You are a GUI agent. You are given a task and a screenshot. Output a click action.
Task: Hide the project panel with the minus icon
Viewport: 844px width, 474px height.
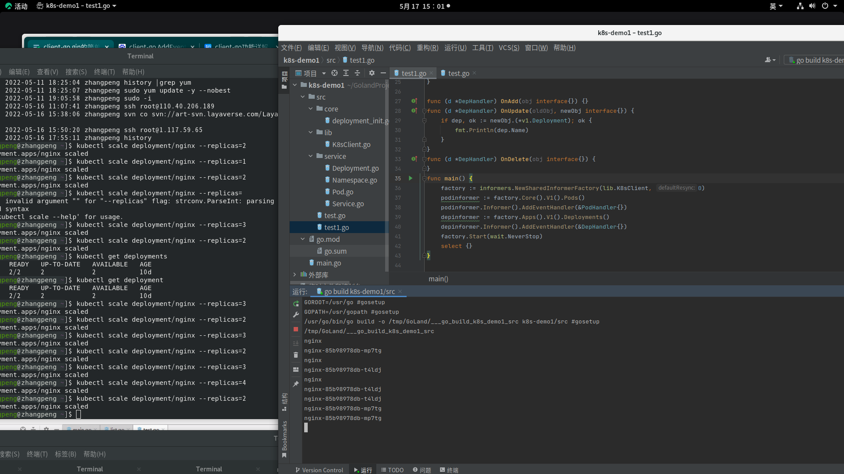[x=383, y=73]
